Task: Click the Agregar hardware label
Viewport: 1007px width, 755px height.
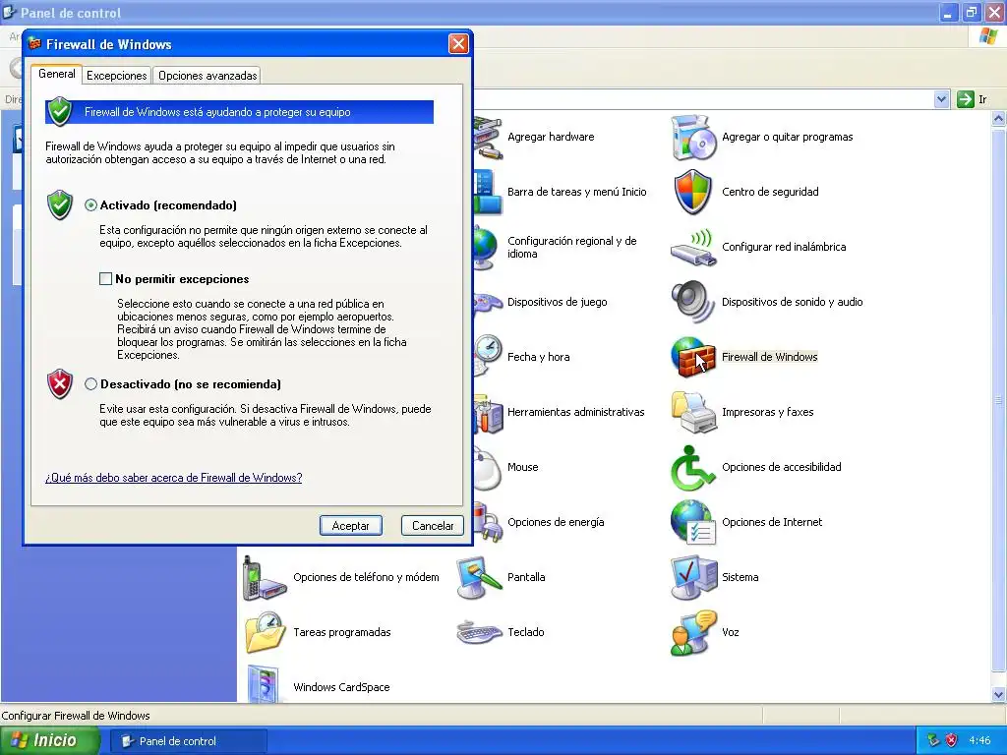Action: tap(551, 137)
